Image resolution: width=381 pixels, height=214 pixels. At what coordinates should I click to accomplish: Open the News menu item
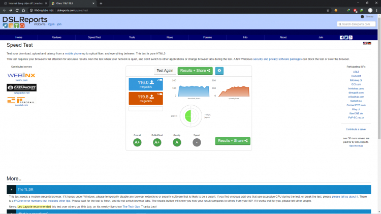(170, 37)
